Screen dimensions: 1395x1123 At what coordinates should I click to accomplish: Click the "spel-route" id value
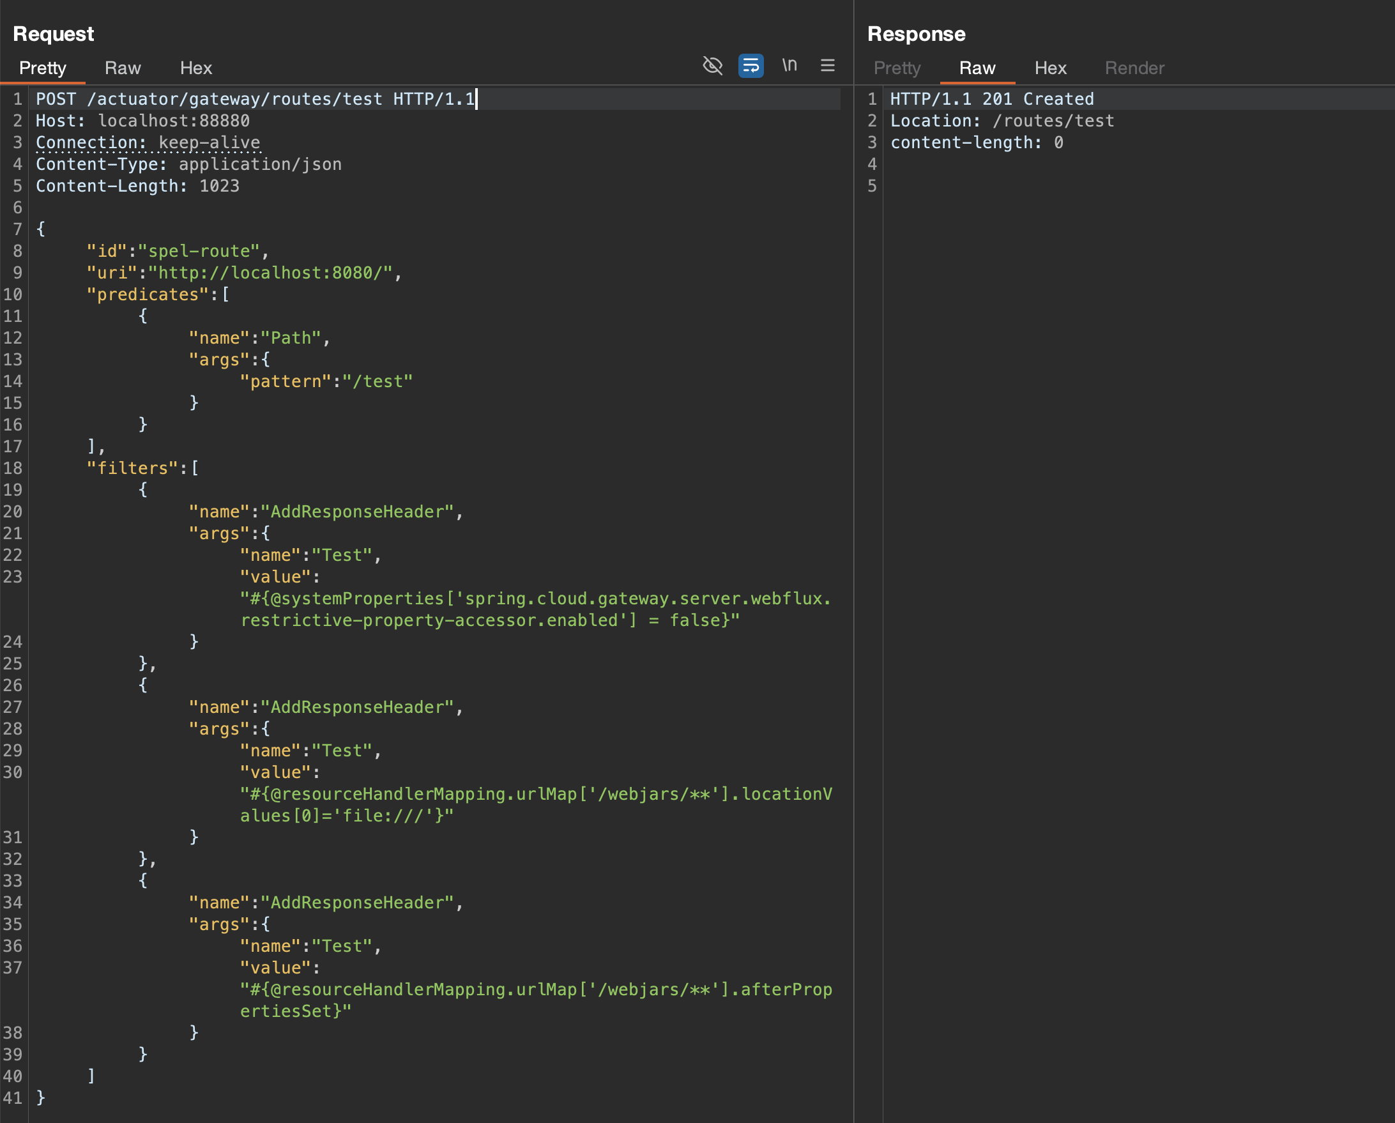click(x=199, y=251)
